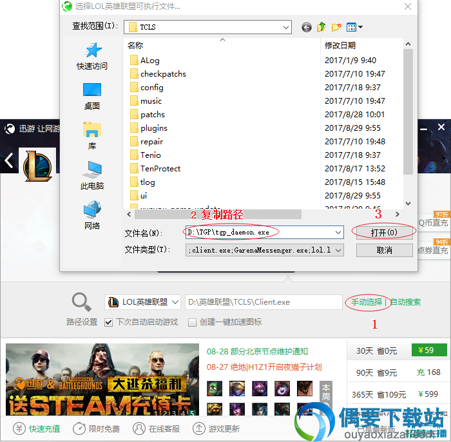
Task: Click the Open (打开) button
Action: 384,233
